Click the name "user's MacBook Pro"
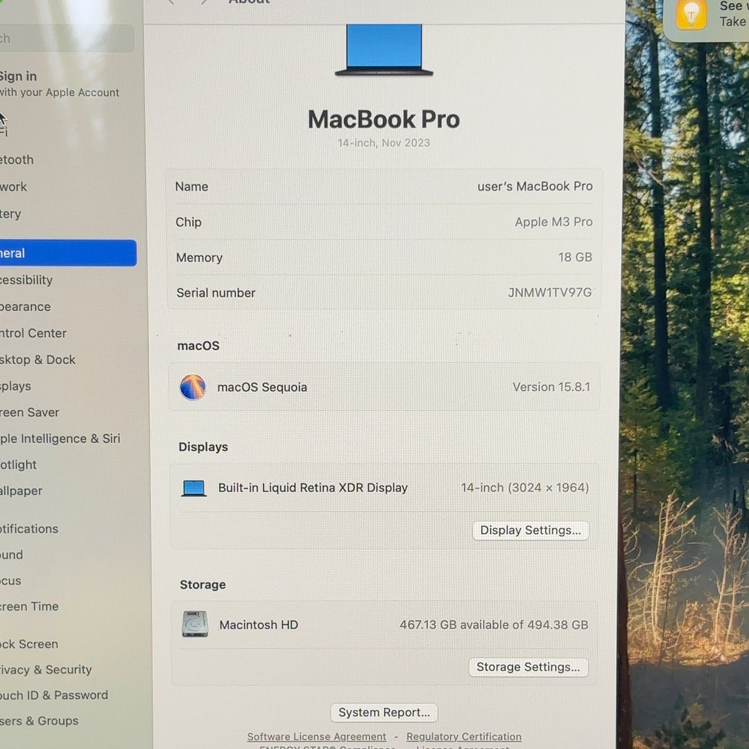This screenshot has width=749, height=749. click(535, 186)
